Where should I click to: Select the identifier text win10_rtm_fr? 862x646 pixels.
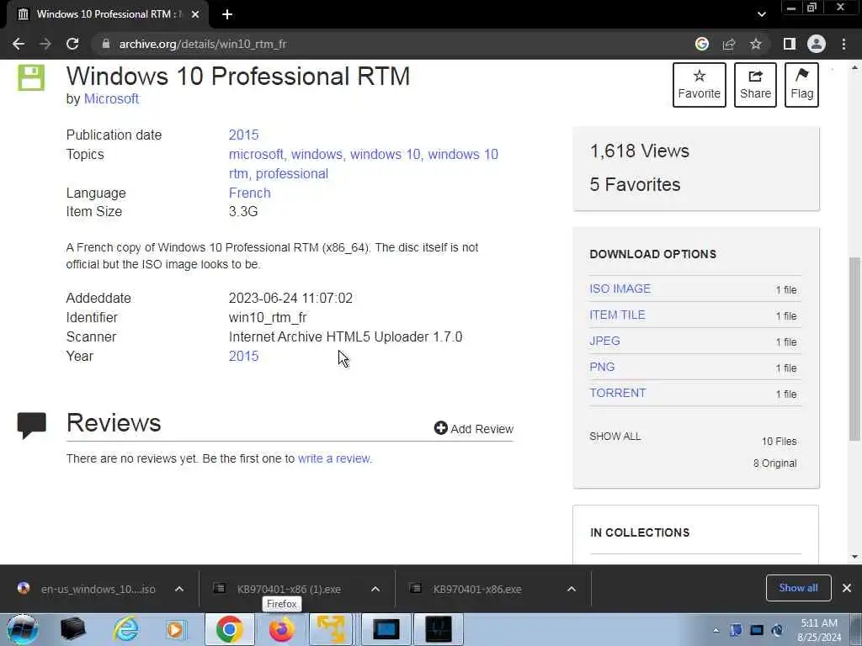pos(268,317)
